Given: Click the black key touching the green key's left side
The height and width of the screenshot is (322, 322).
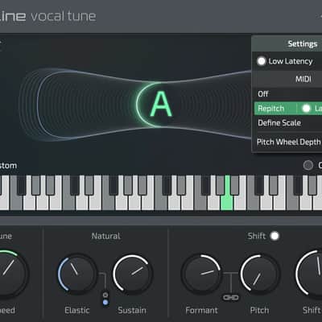Looking at the screenshot, I should point(220,185).
